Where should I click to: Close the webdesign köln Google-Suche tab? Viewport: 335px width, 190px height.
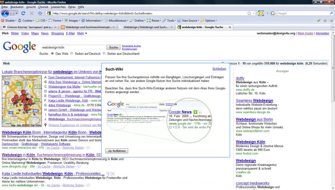pyautogui.click(x=230, y=27)
